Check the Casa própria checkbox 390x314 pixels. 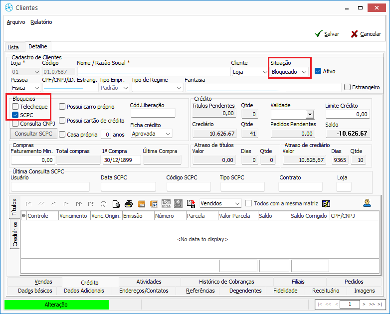(62, 135)
